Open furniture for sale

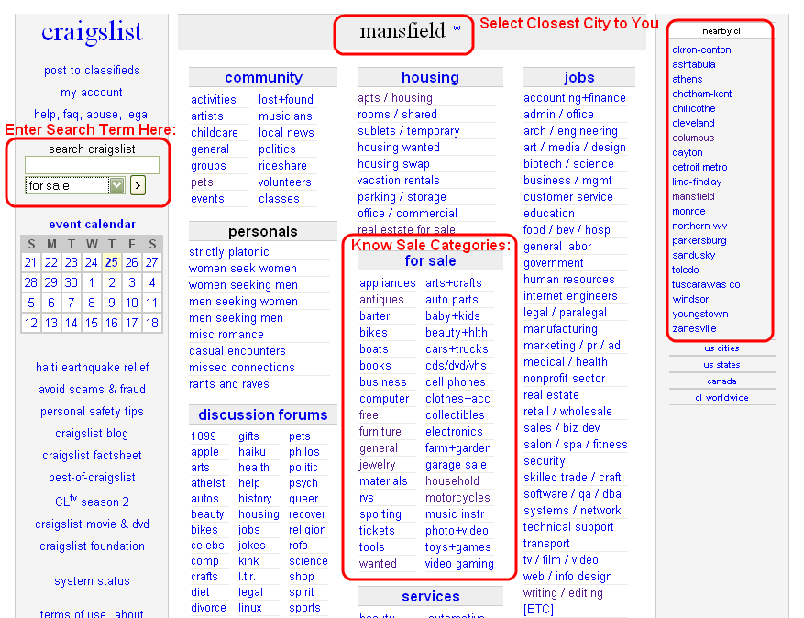click(x=380, y=432)
